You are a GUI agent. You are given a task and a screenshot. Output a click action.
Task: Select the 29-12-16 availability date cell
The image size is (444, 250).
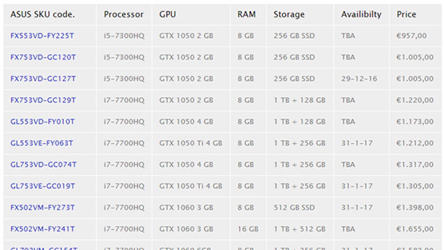coord(359,79)
